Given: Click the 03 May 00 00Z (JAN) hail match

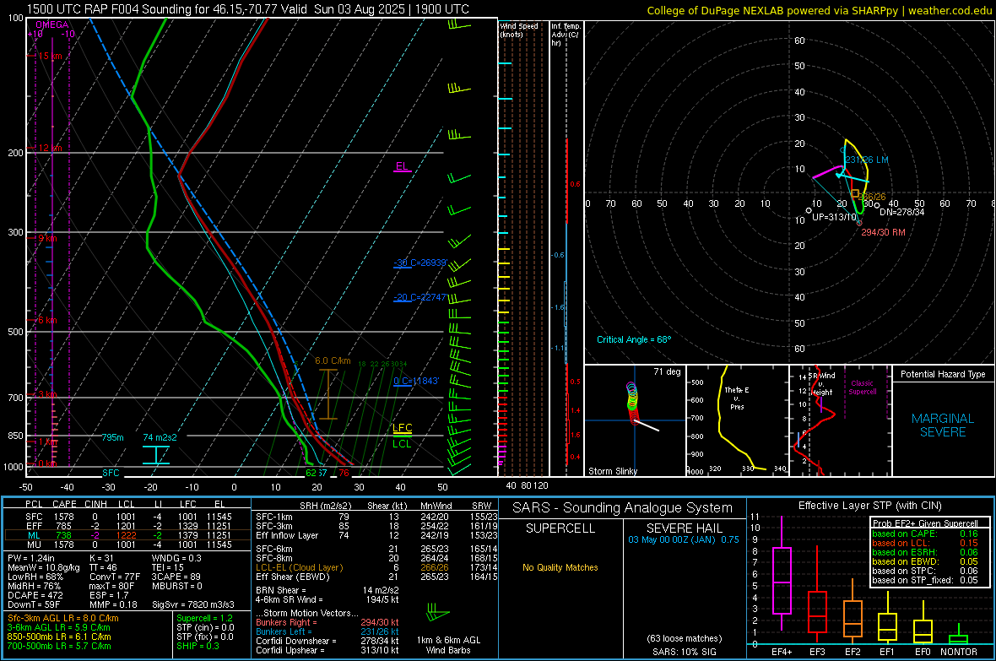Looking at the screenshot, I should [684, 539].
